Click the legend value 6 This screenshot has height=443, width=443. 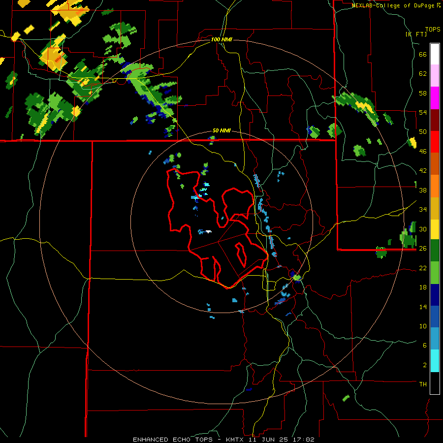pyautogui.click(x=424, y=346)
